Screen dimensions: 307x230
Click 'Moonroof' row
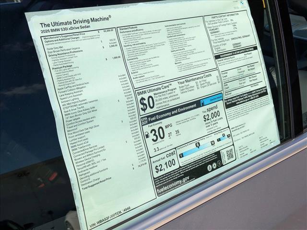[72, 130]
